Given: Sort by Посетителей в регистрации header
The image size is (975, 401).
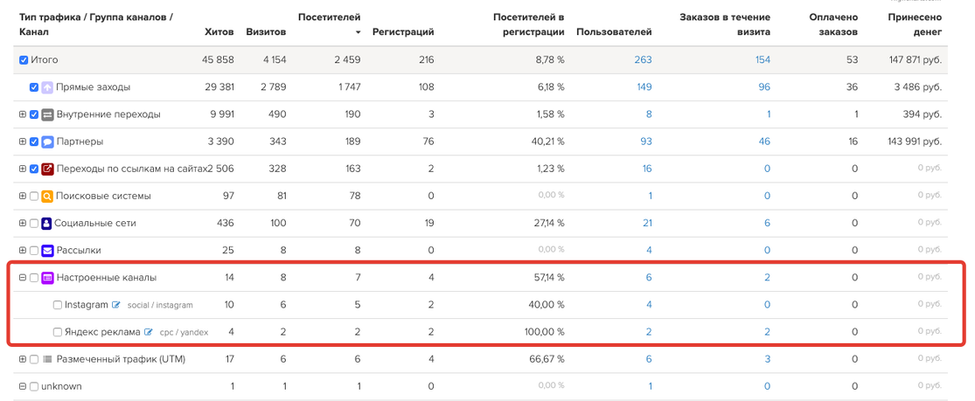Looking at the screenshot, I should click(x=528, y=24).
